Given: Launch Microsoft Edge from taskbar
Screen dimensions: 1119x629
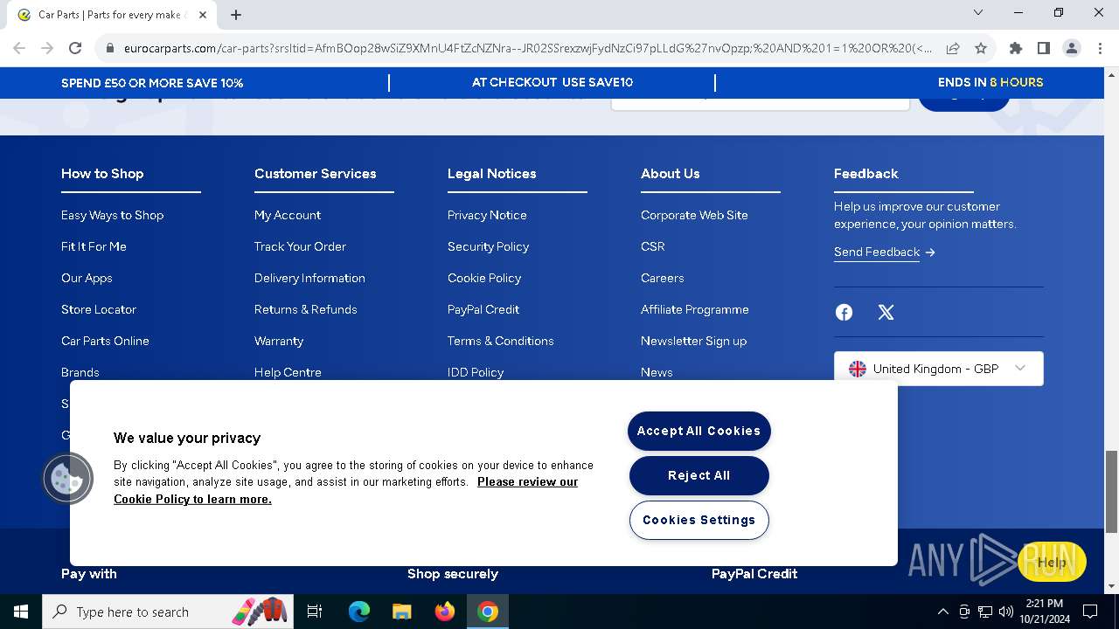Looking at the screenshot, I should coord(359,612).
